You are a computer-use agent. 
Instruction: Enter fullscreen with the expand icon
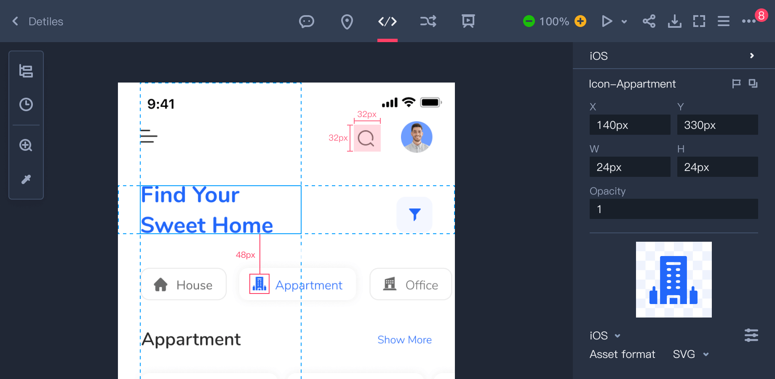pyautogui.click(x=699, y=21)
